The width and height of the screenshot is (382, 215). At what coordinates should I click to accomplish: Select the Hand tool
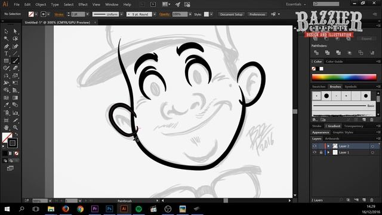pyautogui.click(x=7, y=127)
